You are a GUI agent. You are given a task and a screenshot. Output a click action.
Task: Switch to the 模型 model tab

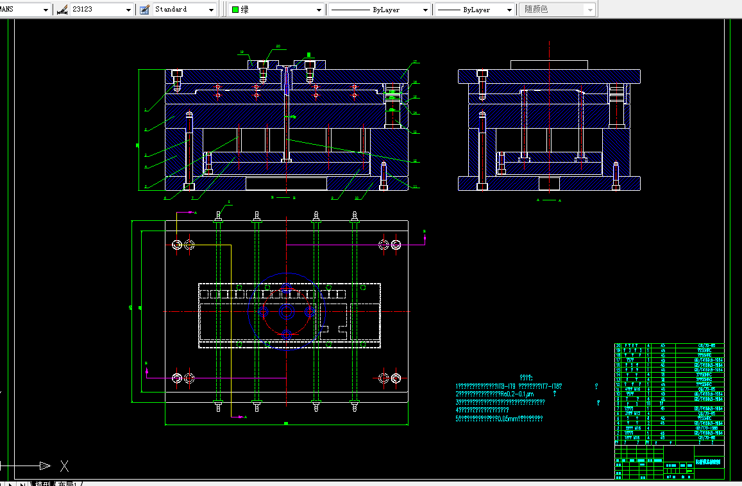[x=42, y=483]
